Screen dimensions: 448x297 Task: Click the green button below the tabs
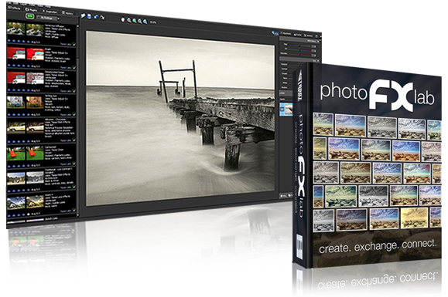[29, 16]
